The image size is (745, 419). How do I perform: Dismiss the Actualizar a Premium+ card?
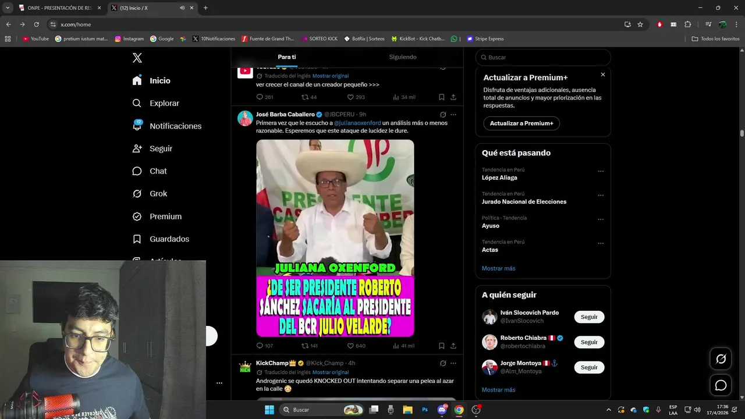pyautogui.click(x=603, y=74)
